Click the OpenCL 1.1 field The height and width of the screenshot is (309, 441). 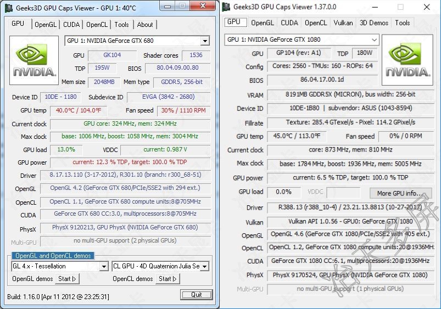(x=125, y=202)
